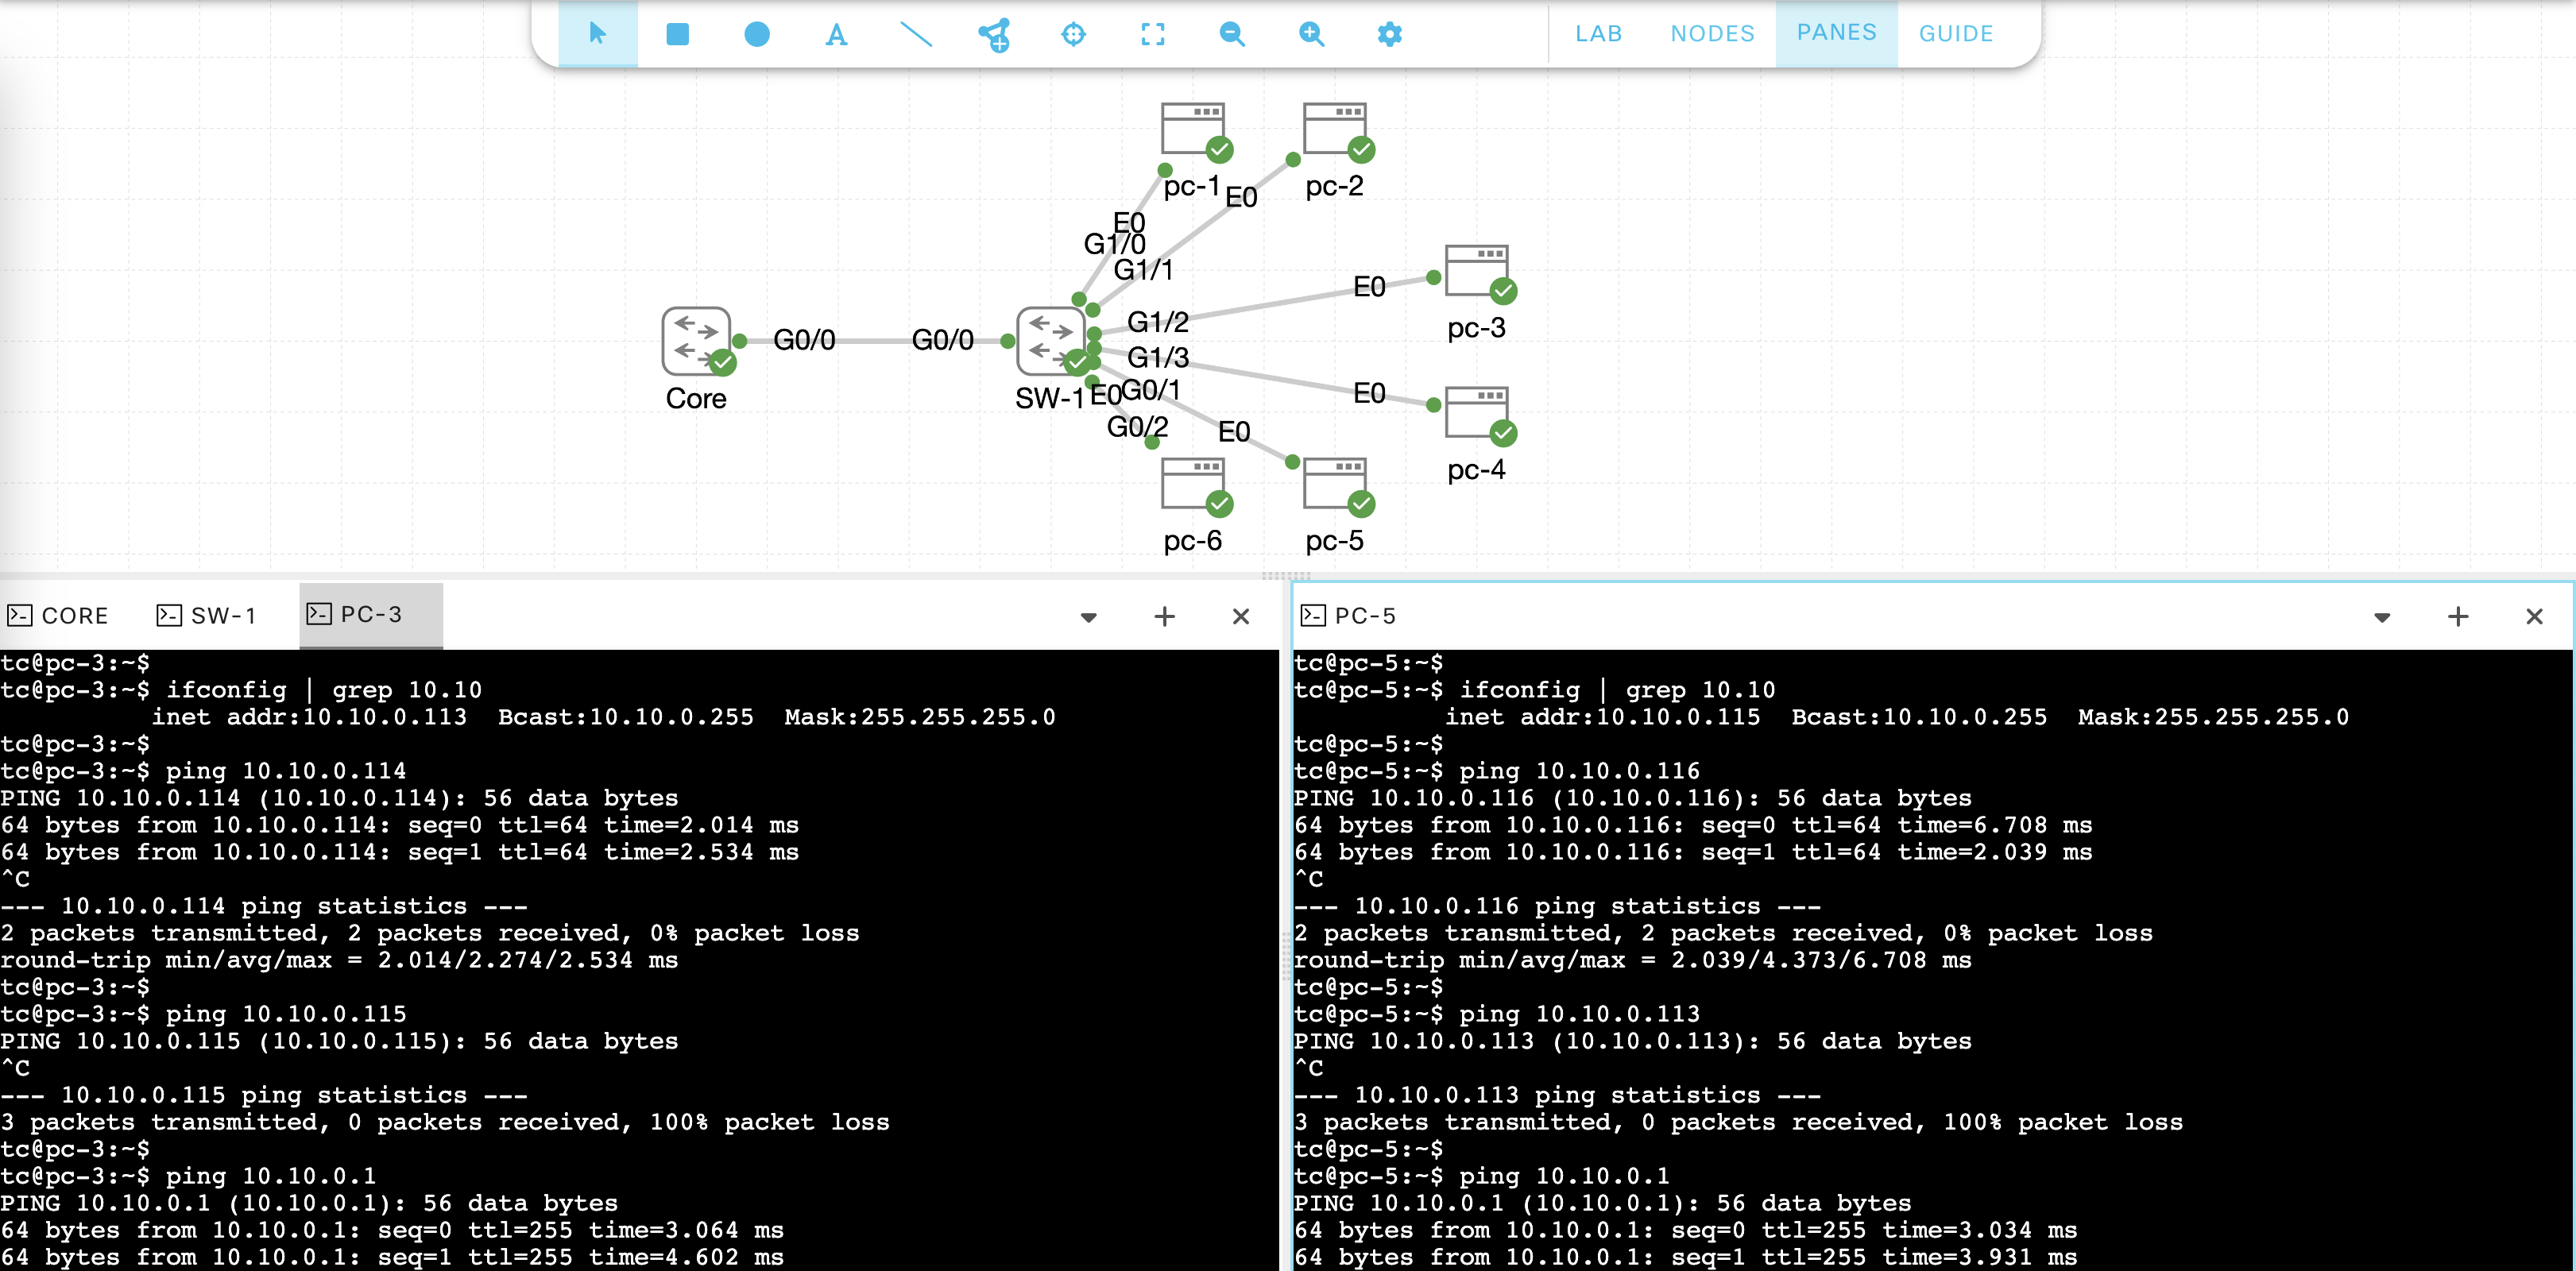Select the rectangle drawing tool
This screenshot has height=1271, width=2576.
677,34
